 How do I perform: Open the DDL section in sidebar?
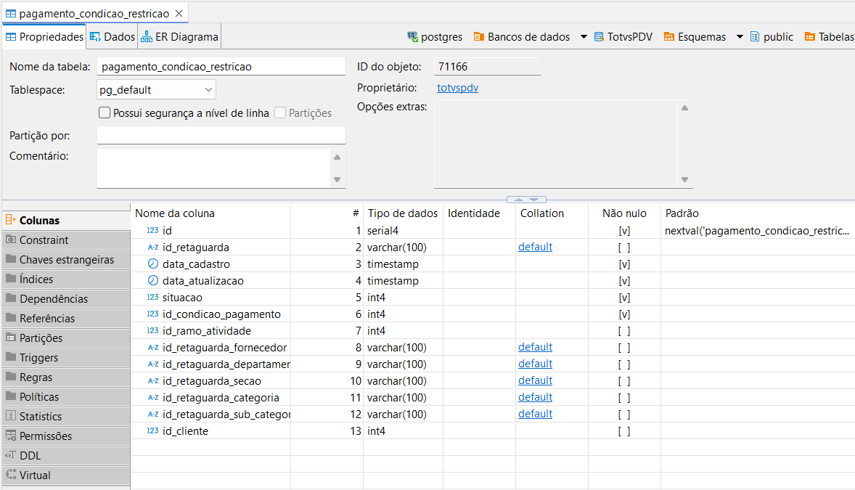(x=30, y=456)
